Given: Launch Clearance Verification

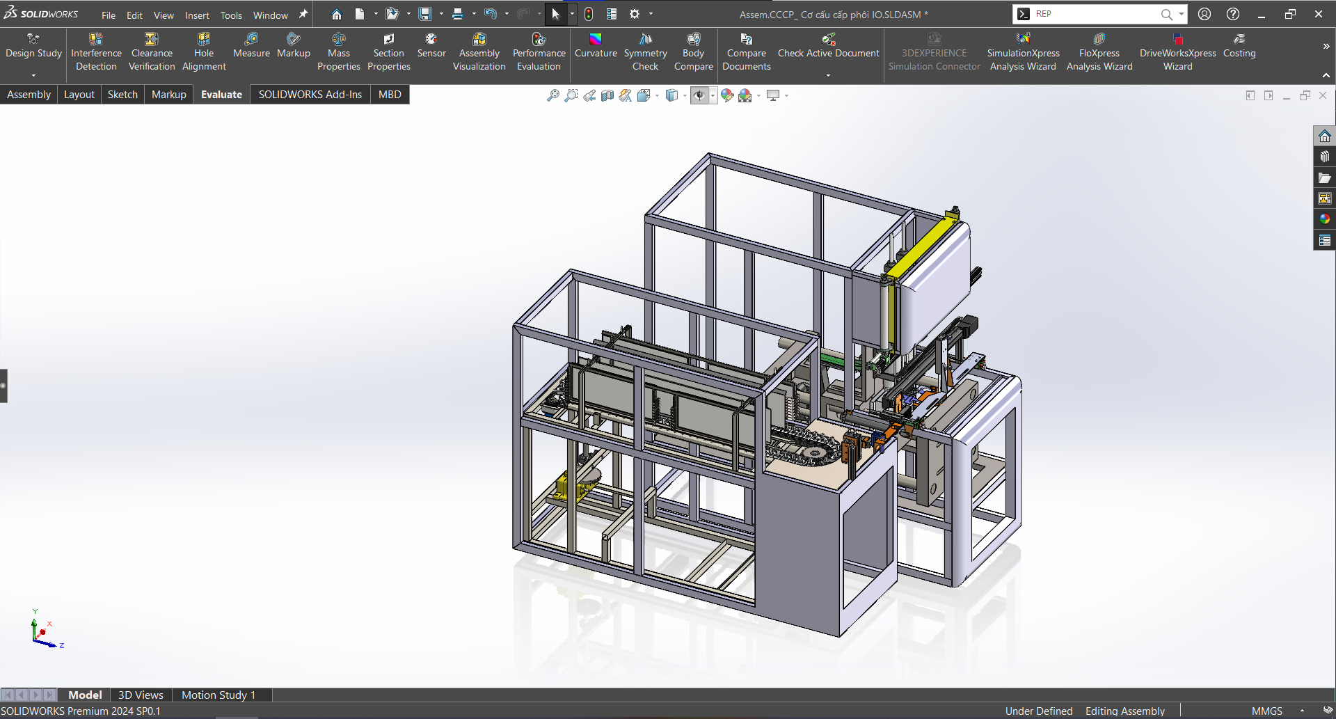Looking at the screenshot, I should coord(152,52).
